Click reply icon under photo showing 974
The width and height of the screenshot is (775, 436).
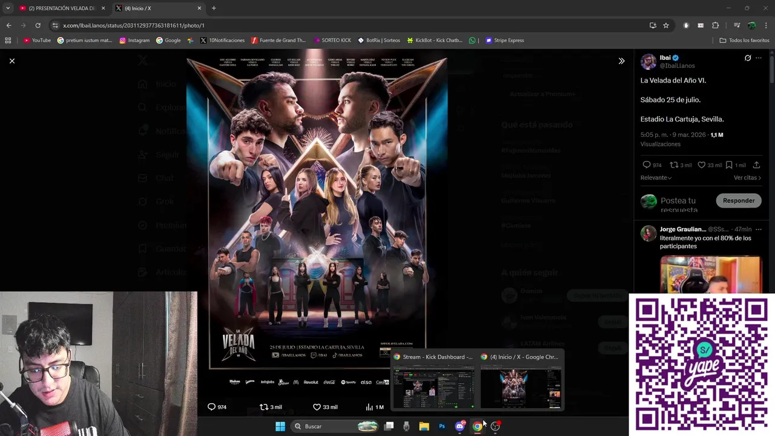[x=217, y=407]
